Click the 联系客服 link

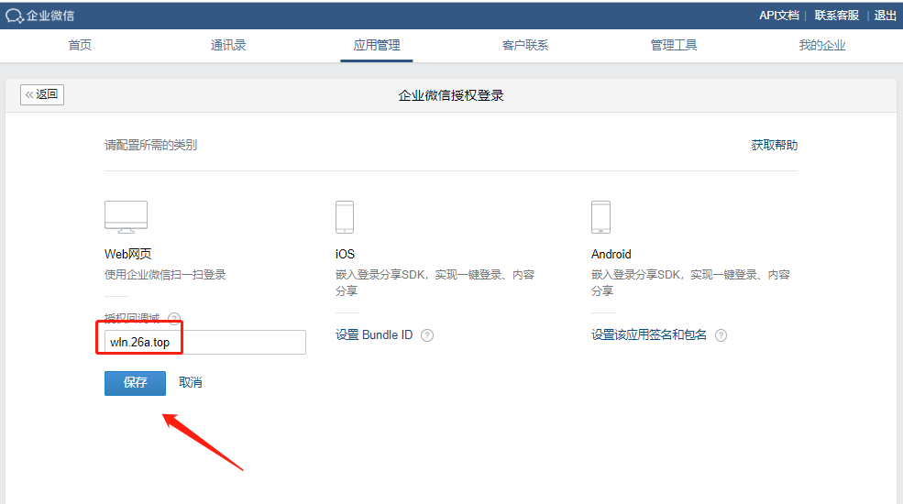point(837,16)
